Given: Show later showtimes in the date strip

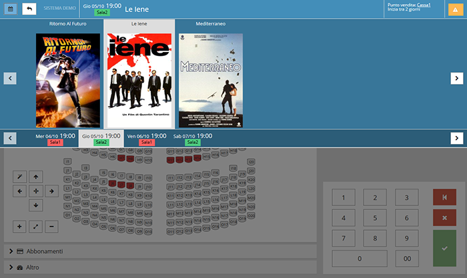Looking at the screenshot, I should point(456,138).
